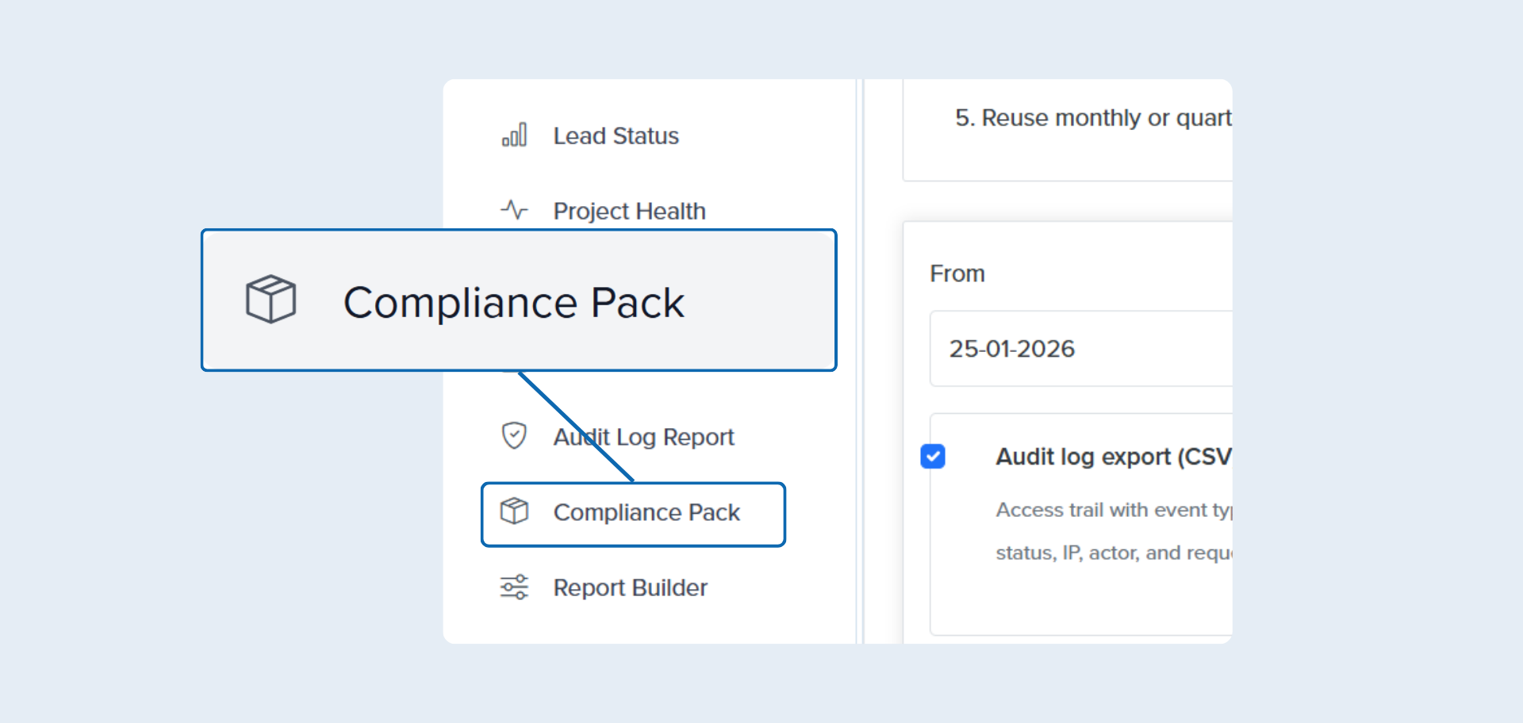This screenshot has width=1523, height=723.
Task: Select Compliance Pack in the sidebar
Action: click(x=646, y=512)
